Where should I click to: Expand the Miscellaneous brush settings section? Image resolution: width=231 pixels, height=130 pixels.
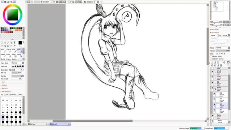tap(6, 91)
